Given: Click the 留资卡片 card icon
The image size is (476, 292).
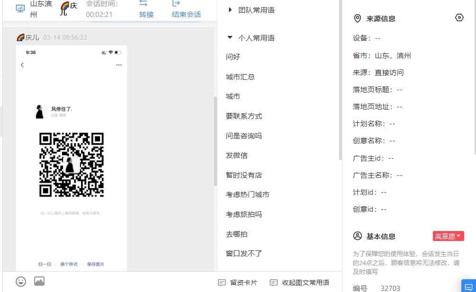Looking at the screenshot, I should (x=222, y=283).
